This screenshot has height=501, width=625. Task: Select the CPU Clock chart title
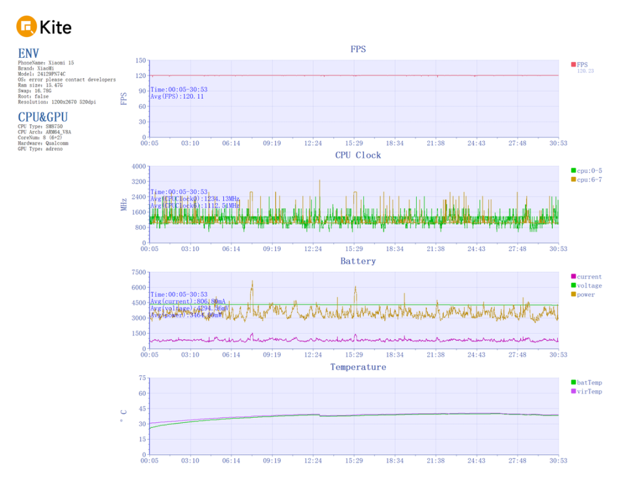click(358, 155)
